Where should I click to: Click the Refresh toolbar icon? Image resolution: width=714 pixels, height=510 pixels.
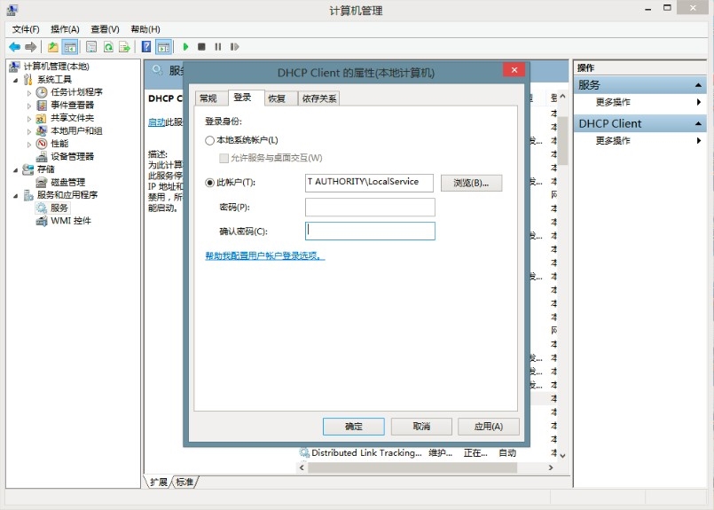(x=108, y=46)
